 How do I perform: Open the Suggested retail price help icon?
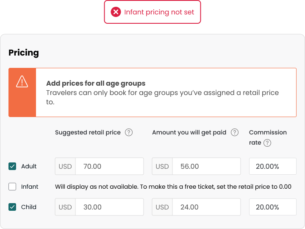click(x=129, y=132)
